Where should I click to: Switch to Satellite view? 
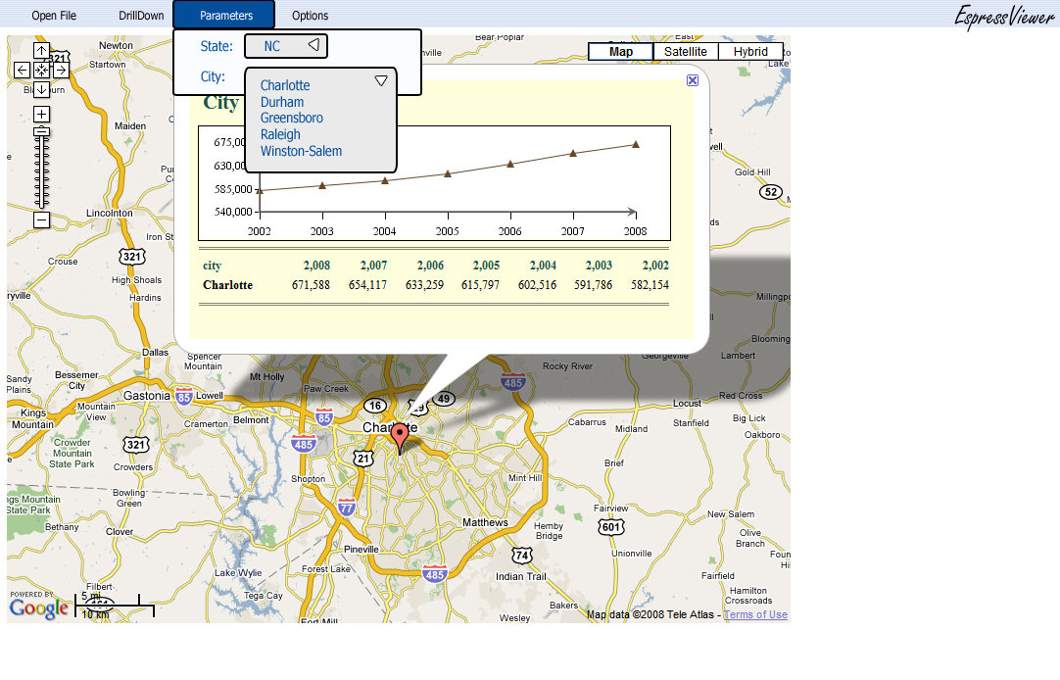click(686, 52)
